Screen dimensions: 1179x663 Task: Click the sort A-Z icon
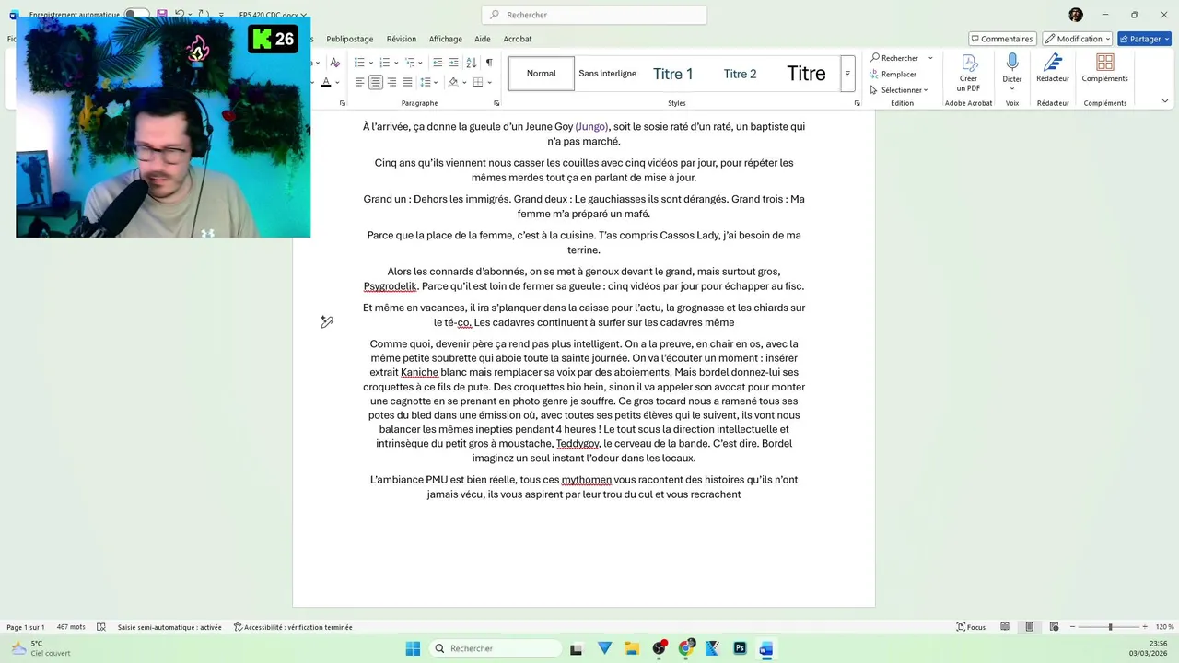click(472, 63)
